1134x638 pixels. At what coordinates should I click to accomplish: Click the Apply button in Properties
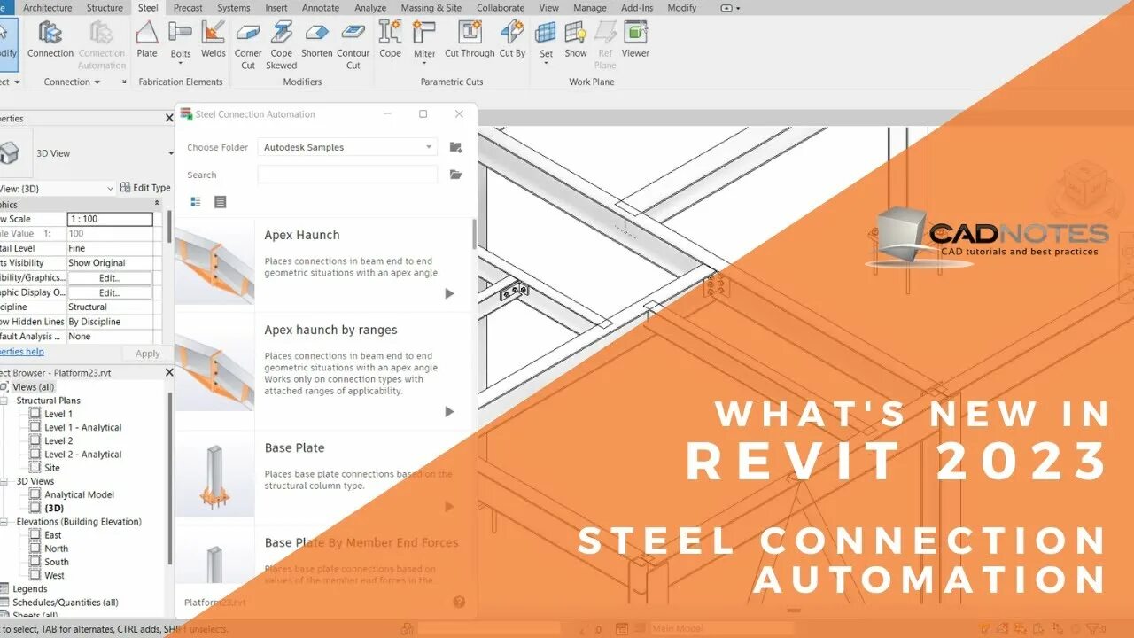pyautogui.click(x=147, y=354)
